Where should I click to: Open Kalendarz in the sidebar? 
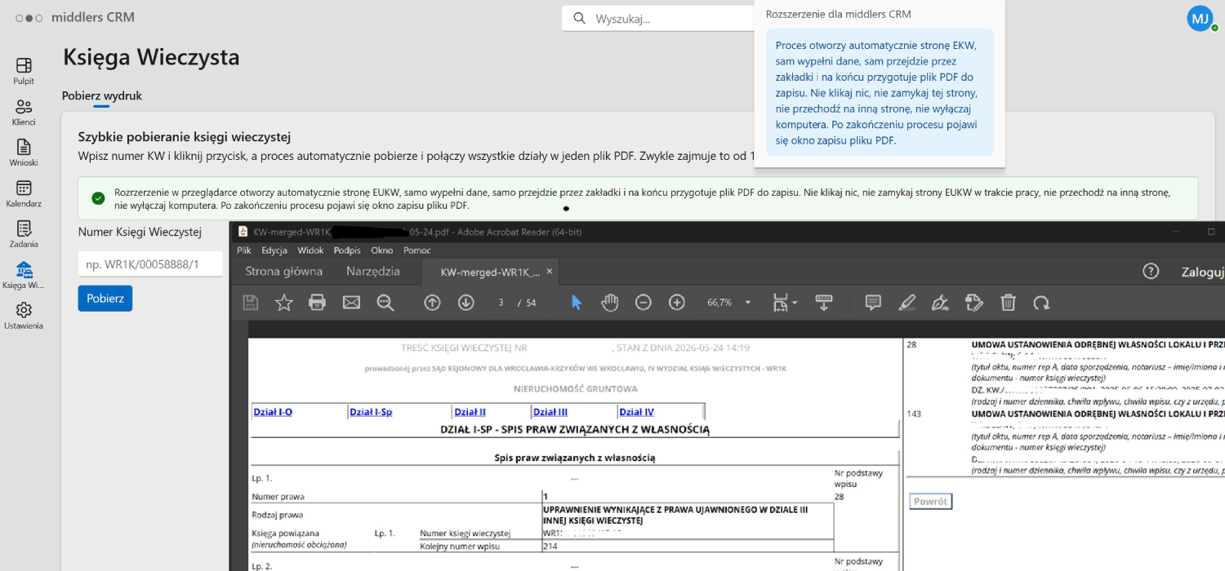(x=24, y=194)
